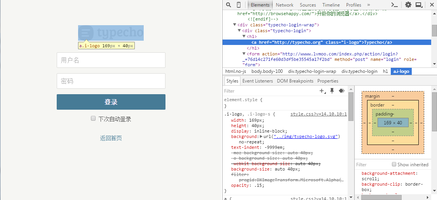Open the Event Listeners tab

258,81
